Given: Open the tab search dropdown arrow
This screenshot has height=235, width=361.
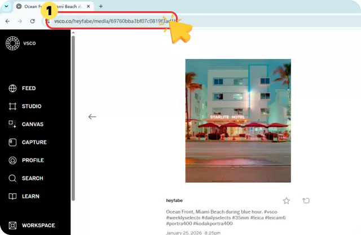Looking at the screenshot, I should 6,6.
